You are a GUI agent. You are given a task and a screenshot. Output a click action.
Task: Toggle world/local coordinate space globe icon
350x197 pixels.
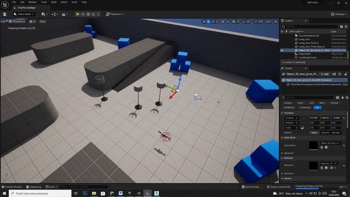coord(223,21)
